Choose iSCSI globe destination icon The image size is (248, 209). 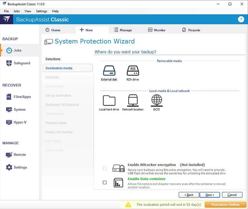(x=157, y=103)
